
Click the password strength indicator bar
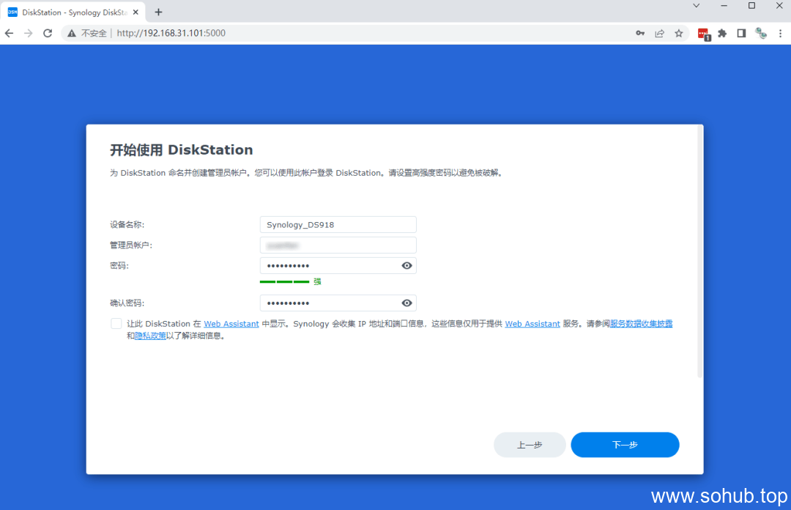(286, 281)
